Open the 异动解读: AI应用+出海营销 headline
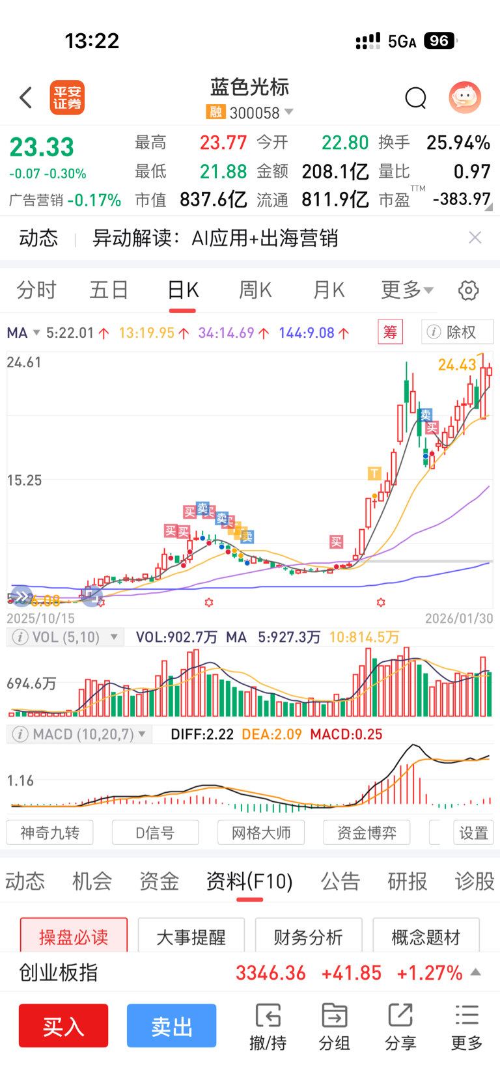Screen dimensions: 500x1087 tap(215, 238)
